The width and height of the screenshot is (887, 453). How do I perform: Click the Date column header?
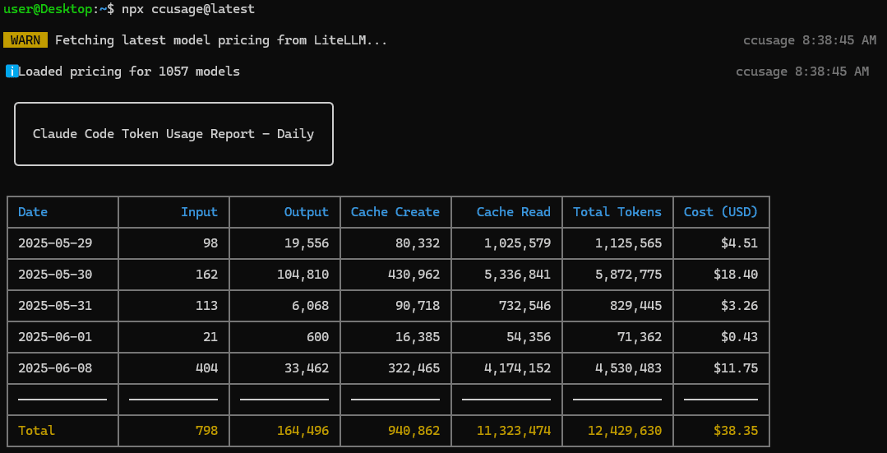coord(33,212)
